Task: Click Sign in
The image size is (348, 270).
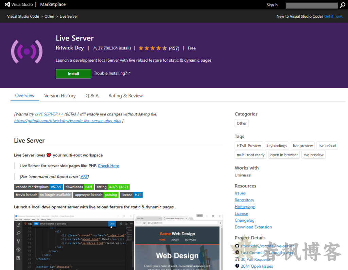Action: [x=272, y=5]
